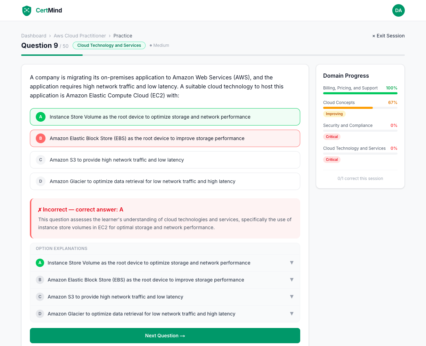Click the Next Question button
Screen dimensions: 426x346
tap(165, 336)
